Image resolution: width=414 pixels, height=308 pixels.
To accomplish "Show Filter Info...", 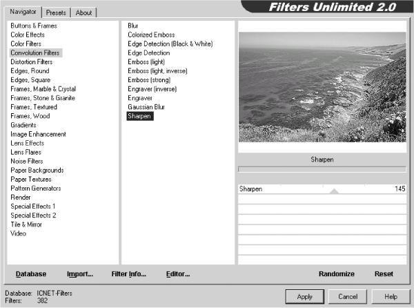I will click(x=128, y=274).
